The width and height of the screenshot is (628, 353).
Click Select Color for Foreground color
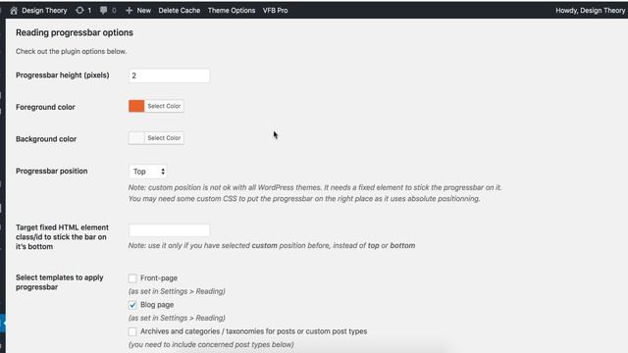164,106
